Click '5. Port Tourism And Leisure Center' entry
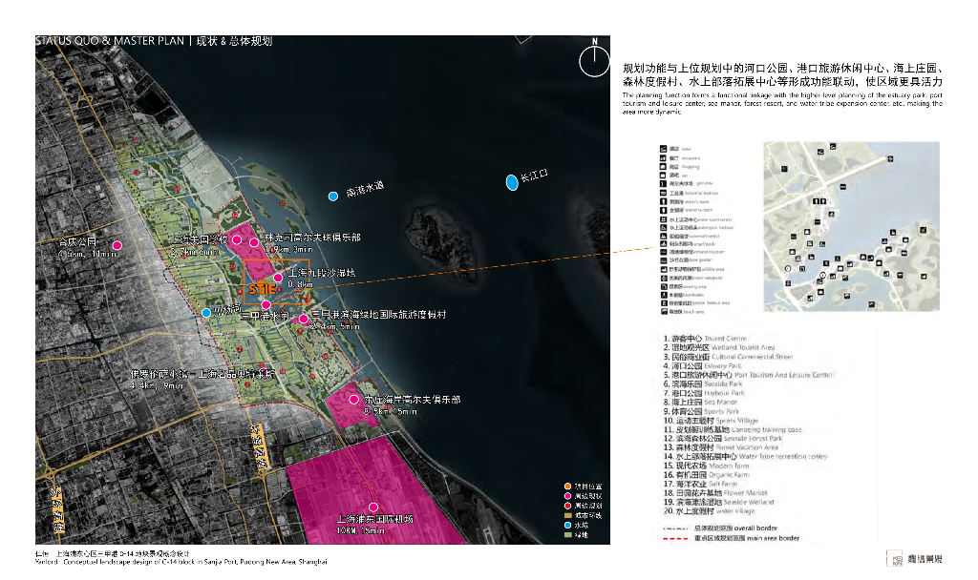 [748, 375]
